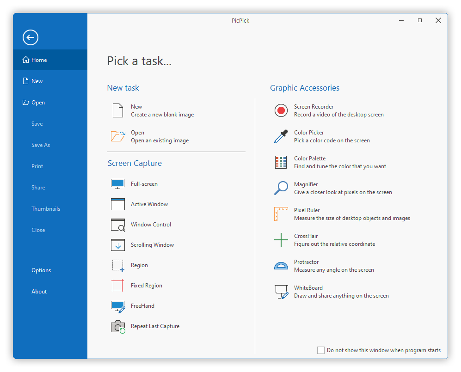The height and width of the screenshot is (372, 461).
Task: Open the Options page
Action: pyautogui.click(x=41, y=270)
